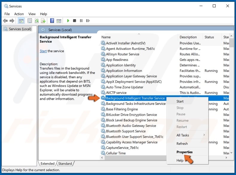Open the Help menu in menu bar
This screenshot has height=175, width=236.
click(x=44, y=14)
